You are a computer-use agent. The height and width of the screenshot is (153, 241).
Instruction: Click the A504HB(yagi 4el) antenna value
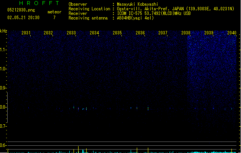135,18
